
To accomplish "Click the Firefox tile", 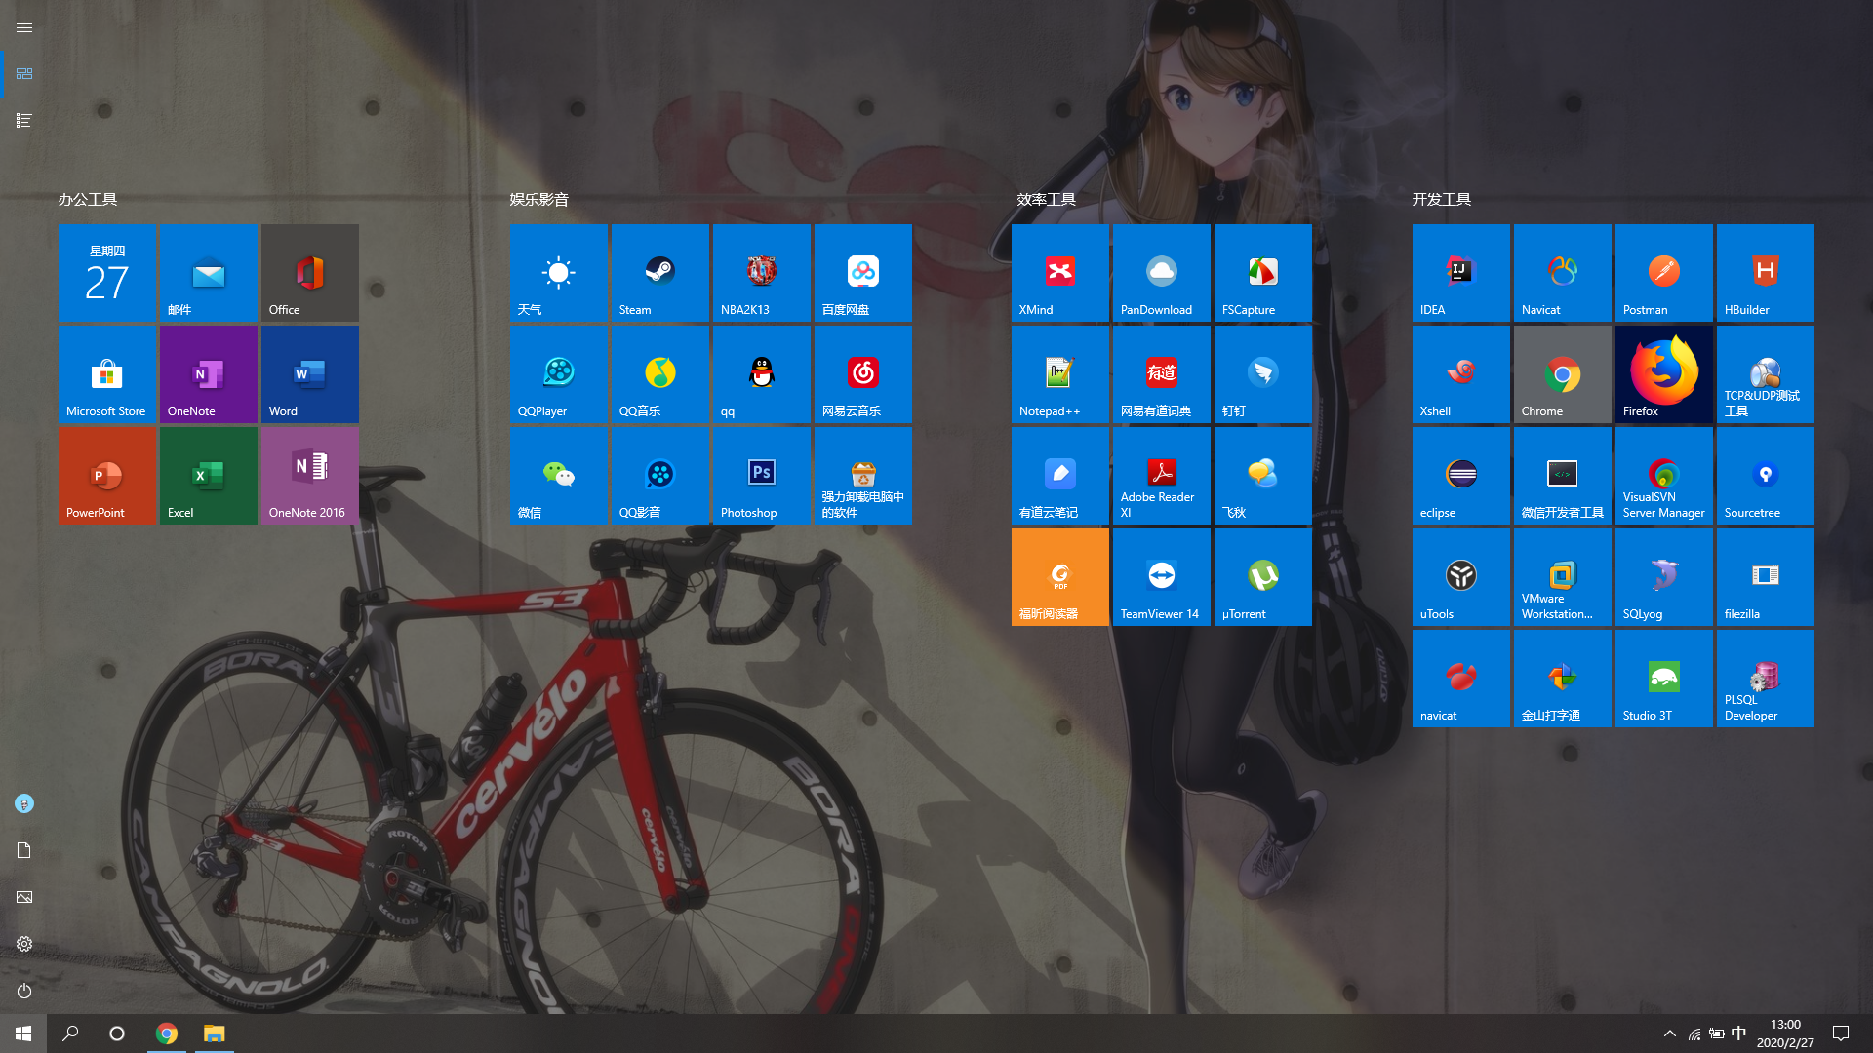I will [1663, 374].
